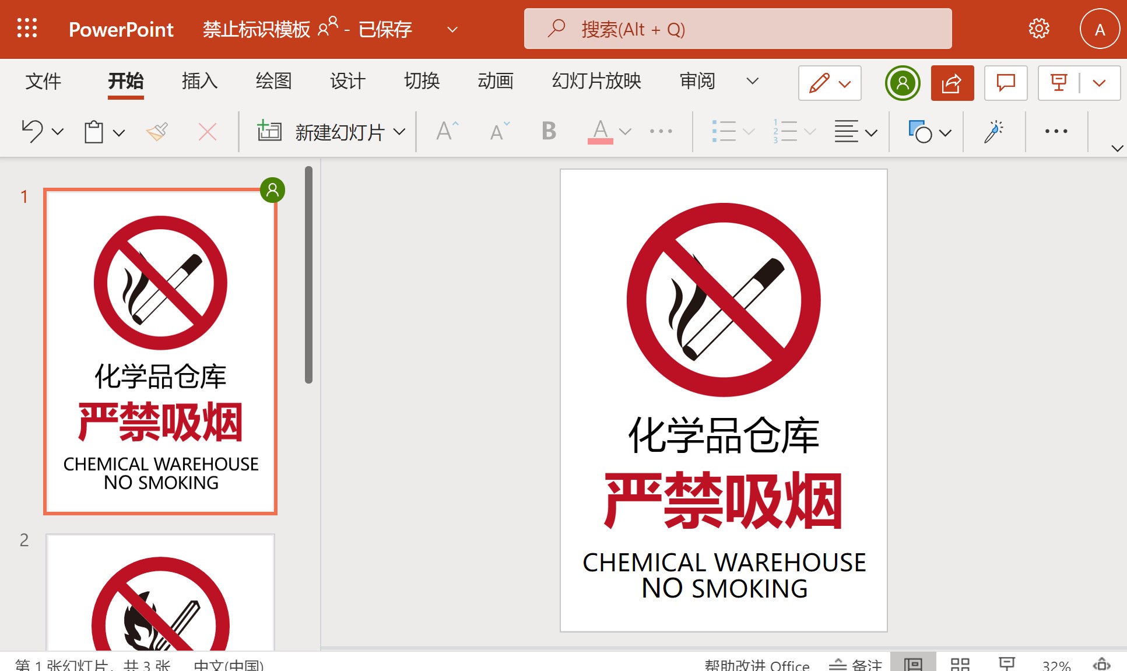Click the Share button icon
Image resolution: width=1127 pixels, height=671 pixels.
952,83
